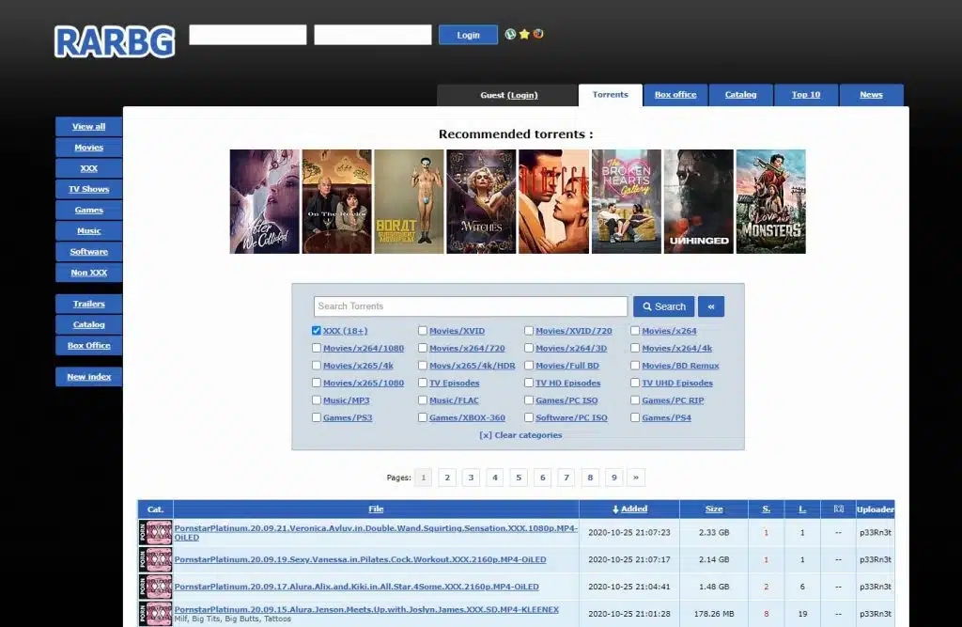
Task: Open The Witches poster
Action: (482, 201)
